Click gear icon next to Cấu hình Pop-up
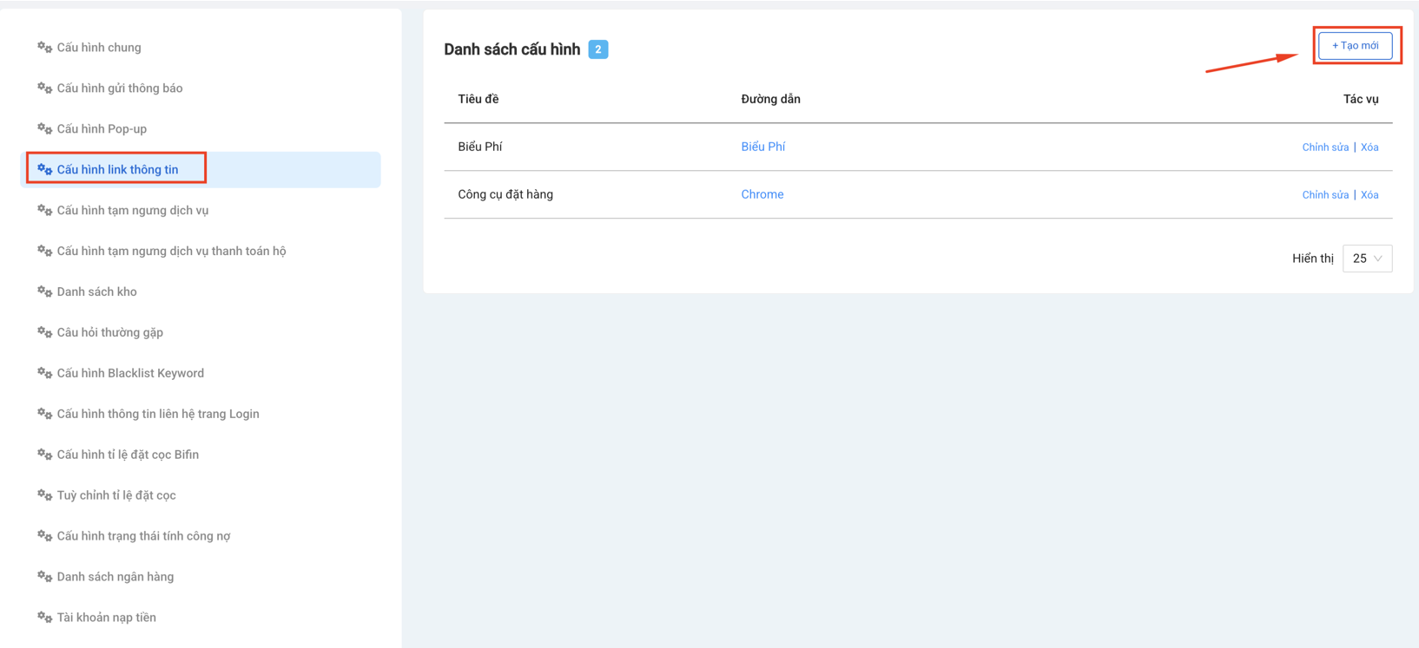Screen dimensions: 1419x648 click(x=44, y=129)
